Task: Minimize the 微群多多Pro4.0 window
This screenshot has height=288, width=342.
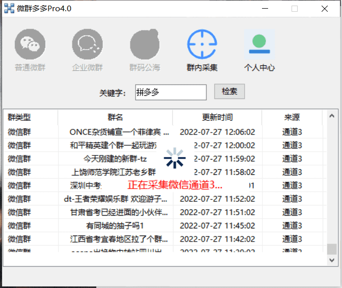Action: coord(264,9)
